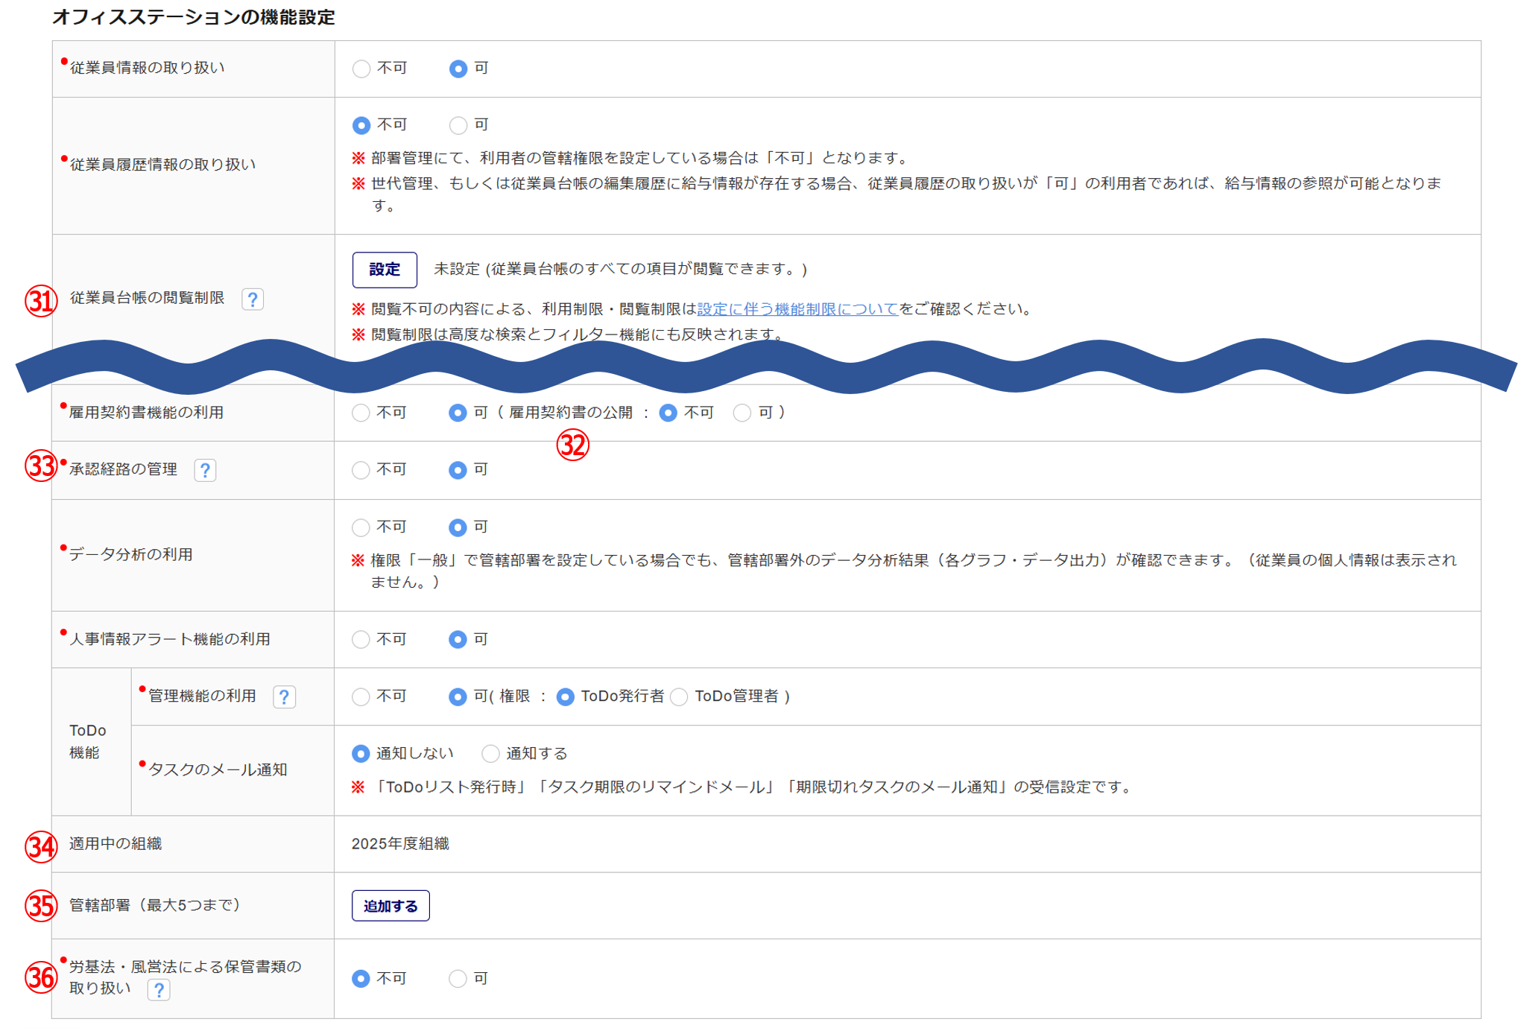Click help icon beside 従業員台帳の閲覧制限
1518x1028 pixels.
click(x=253, y=299)
